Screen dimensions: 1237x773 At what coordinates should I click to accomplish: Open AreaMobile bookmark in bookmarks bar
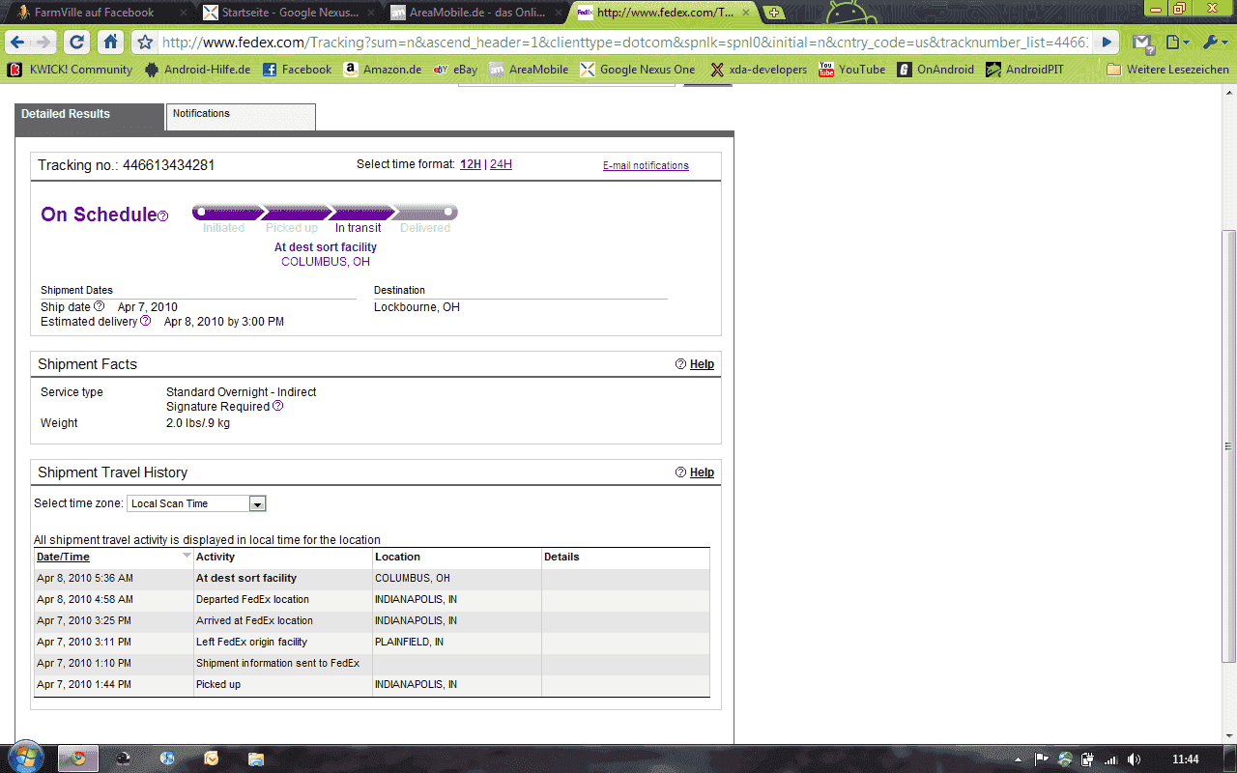point(529,70)
